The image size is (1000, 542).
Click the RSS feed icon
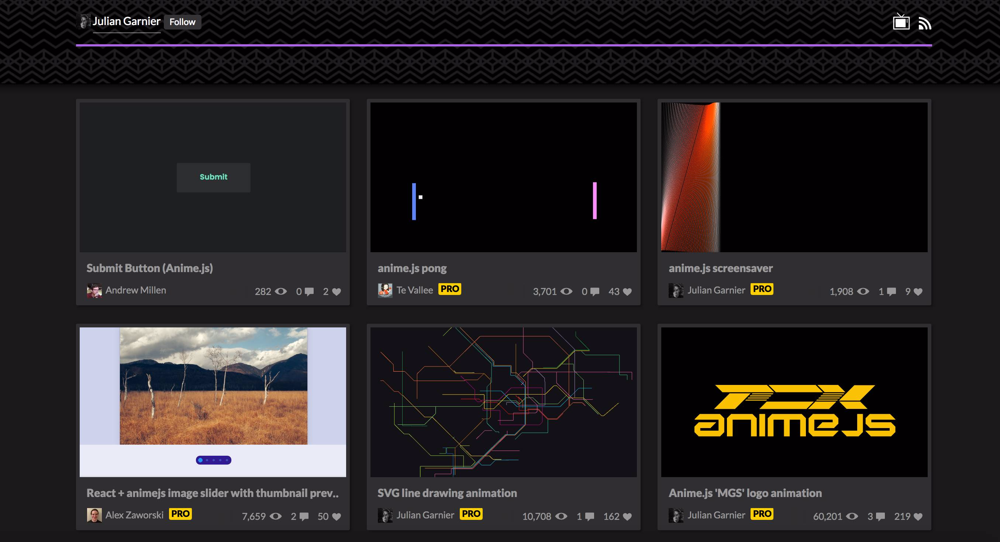point(925,24)
